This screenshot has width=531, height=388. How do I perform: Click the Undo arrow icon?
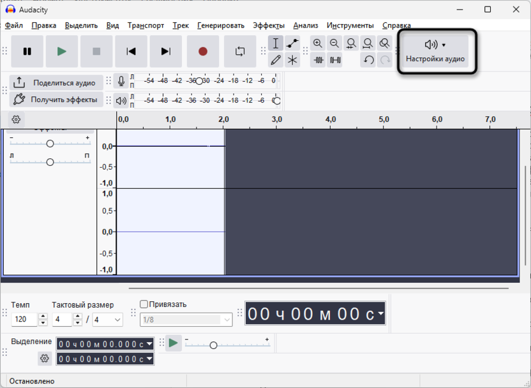tap(368, 60)
